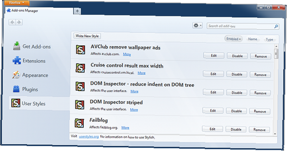
Task: Sort list by Name
Action: tap(253, 39)
